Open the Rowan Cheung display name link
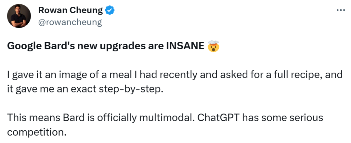Viewport: 351px width, 143px height. tap(71, 11)
